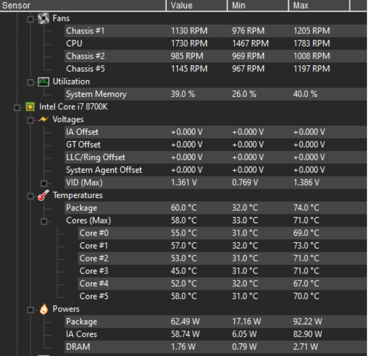Click the Voltages group label
The width and height of the screenshot is (377, 356).
pos(68,120)
